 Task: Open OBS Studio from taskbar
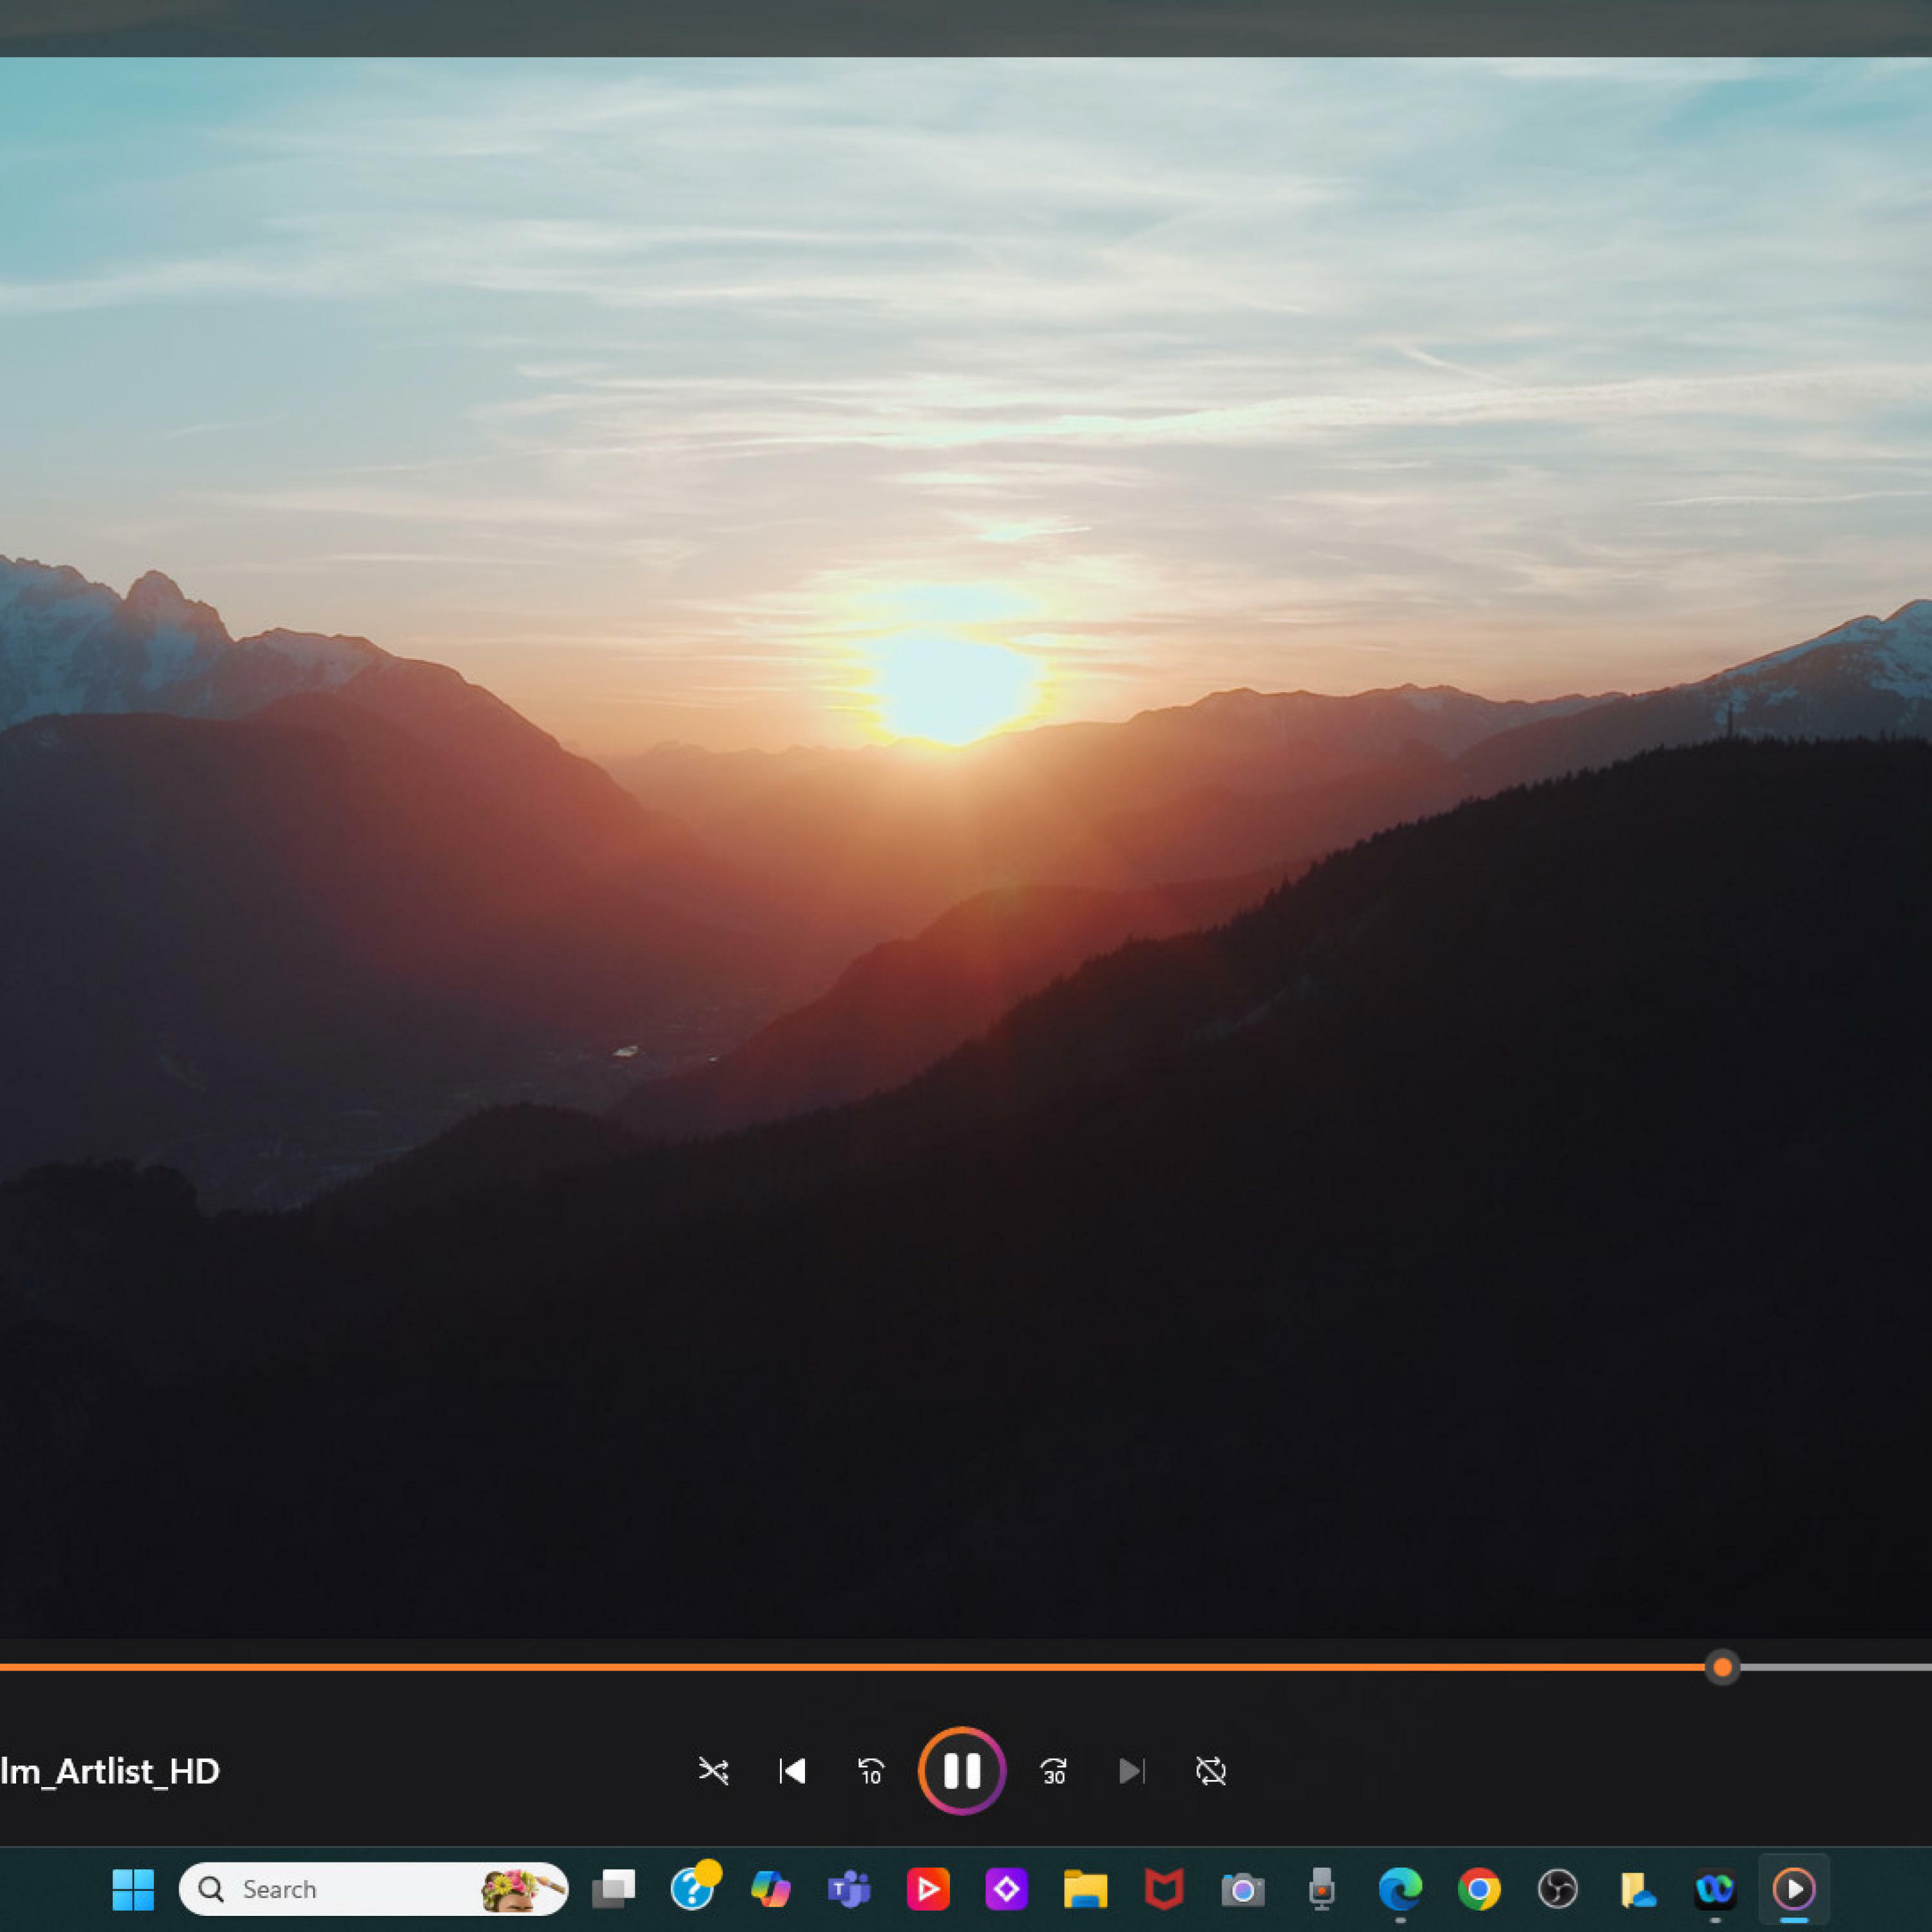click(x=1558, y=1889)
